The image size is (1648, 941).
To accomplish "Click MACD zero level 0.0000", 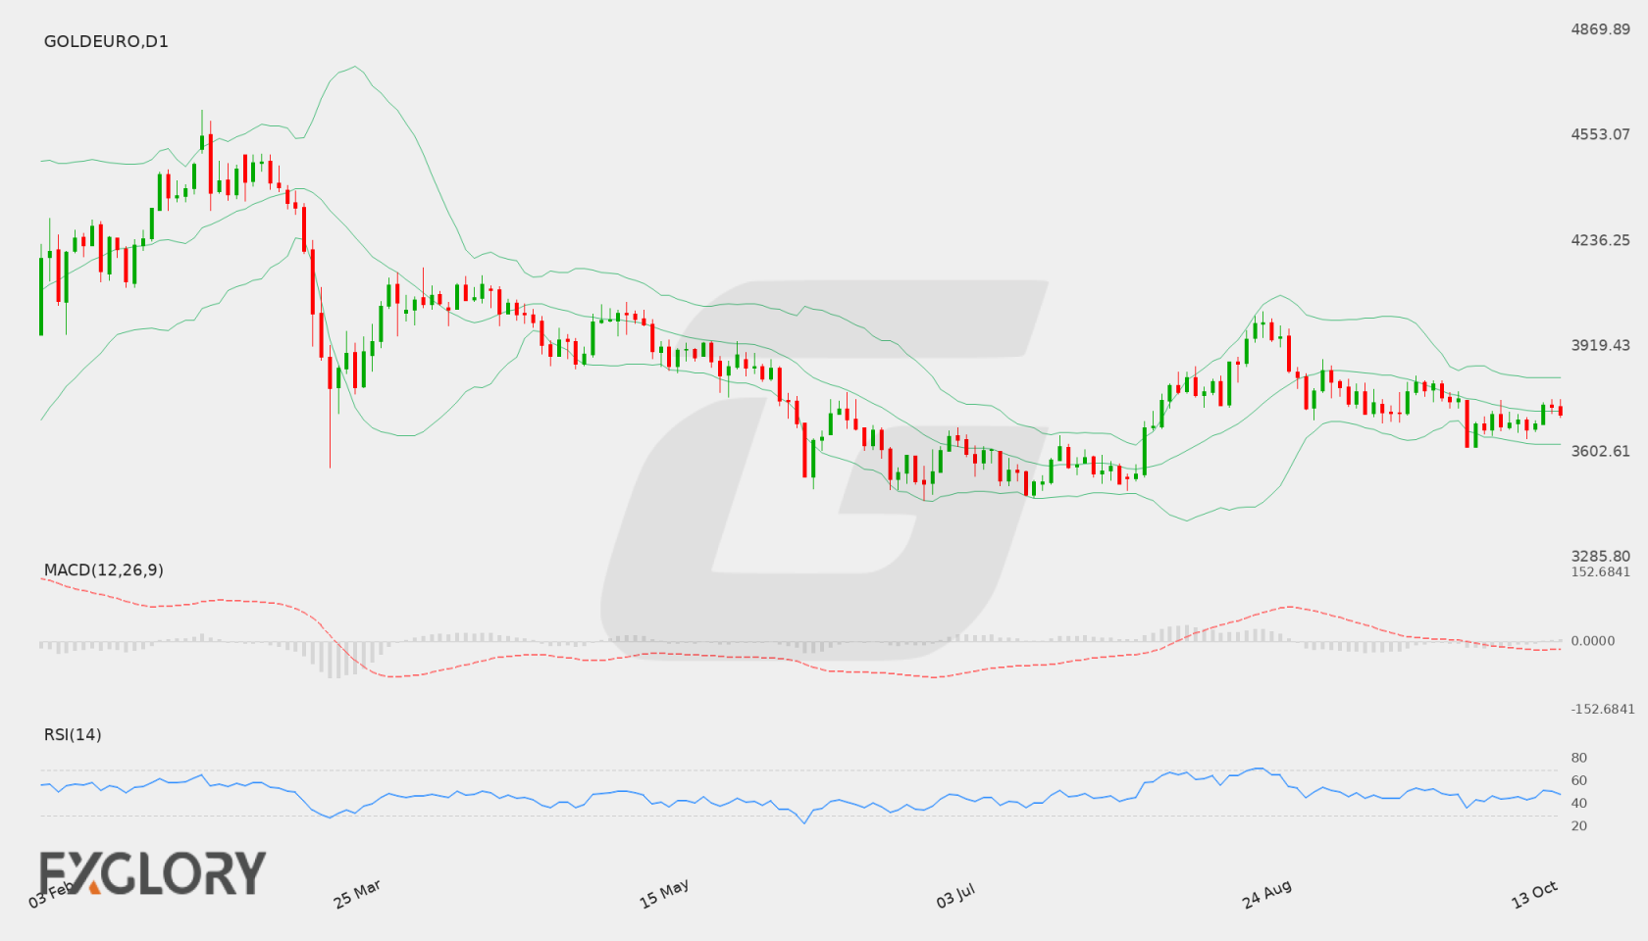I will (1593, 641).
